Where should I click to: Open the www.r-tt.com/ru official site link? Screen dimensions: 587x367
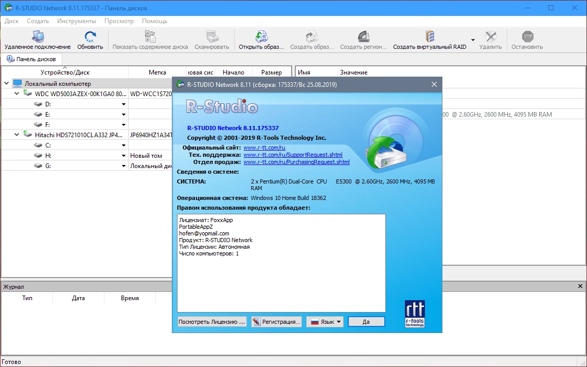pyautogui.click(x=264, y=148)
